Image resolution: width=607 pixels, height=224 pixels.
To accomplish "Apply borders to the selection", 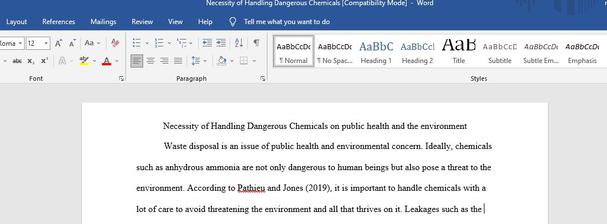I will (243, 61).
